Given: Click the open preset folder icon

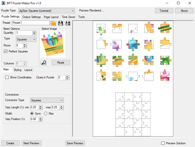Looking at the screenshot, I should tap(53, 23).
